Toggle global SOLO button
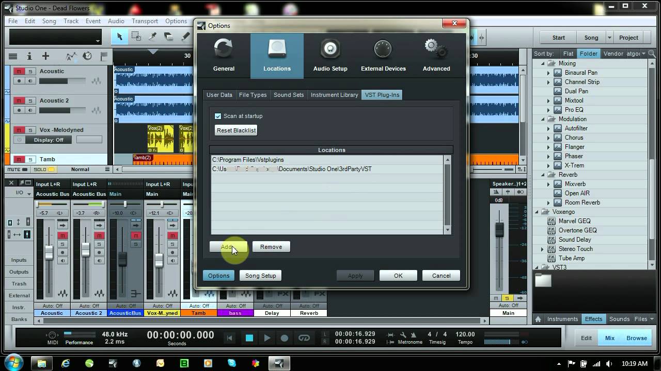The image size is (661, 371). point(44,169)
